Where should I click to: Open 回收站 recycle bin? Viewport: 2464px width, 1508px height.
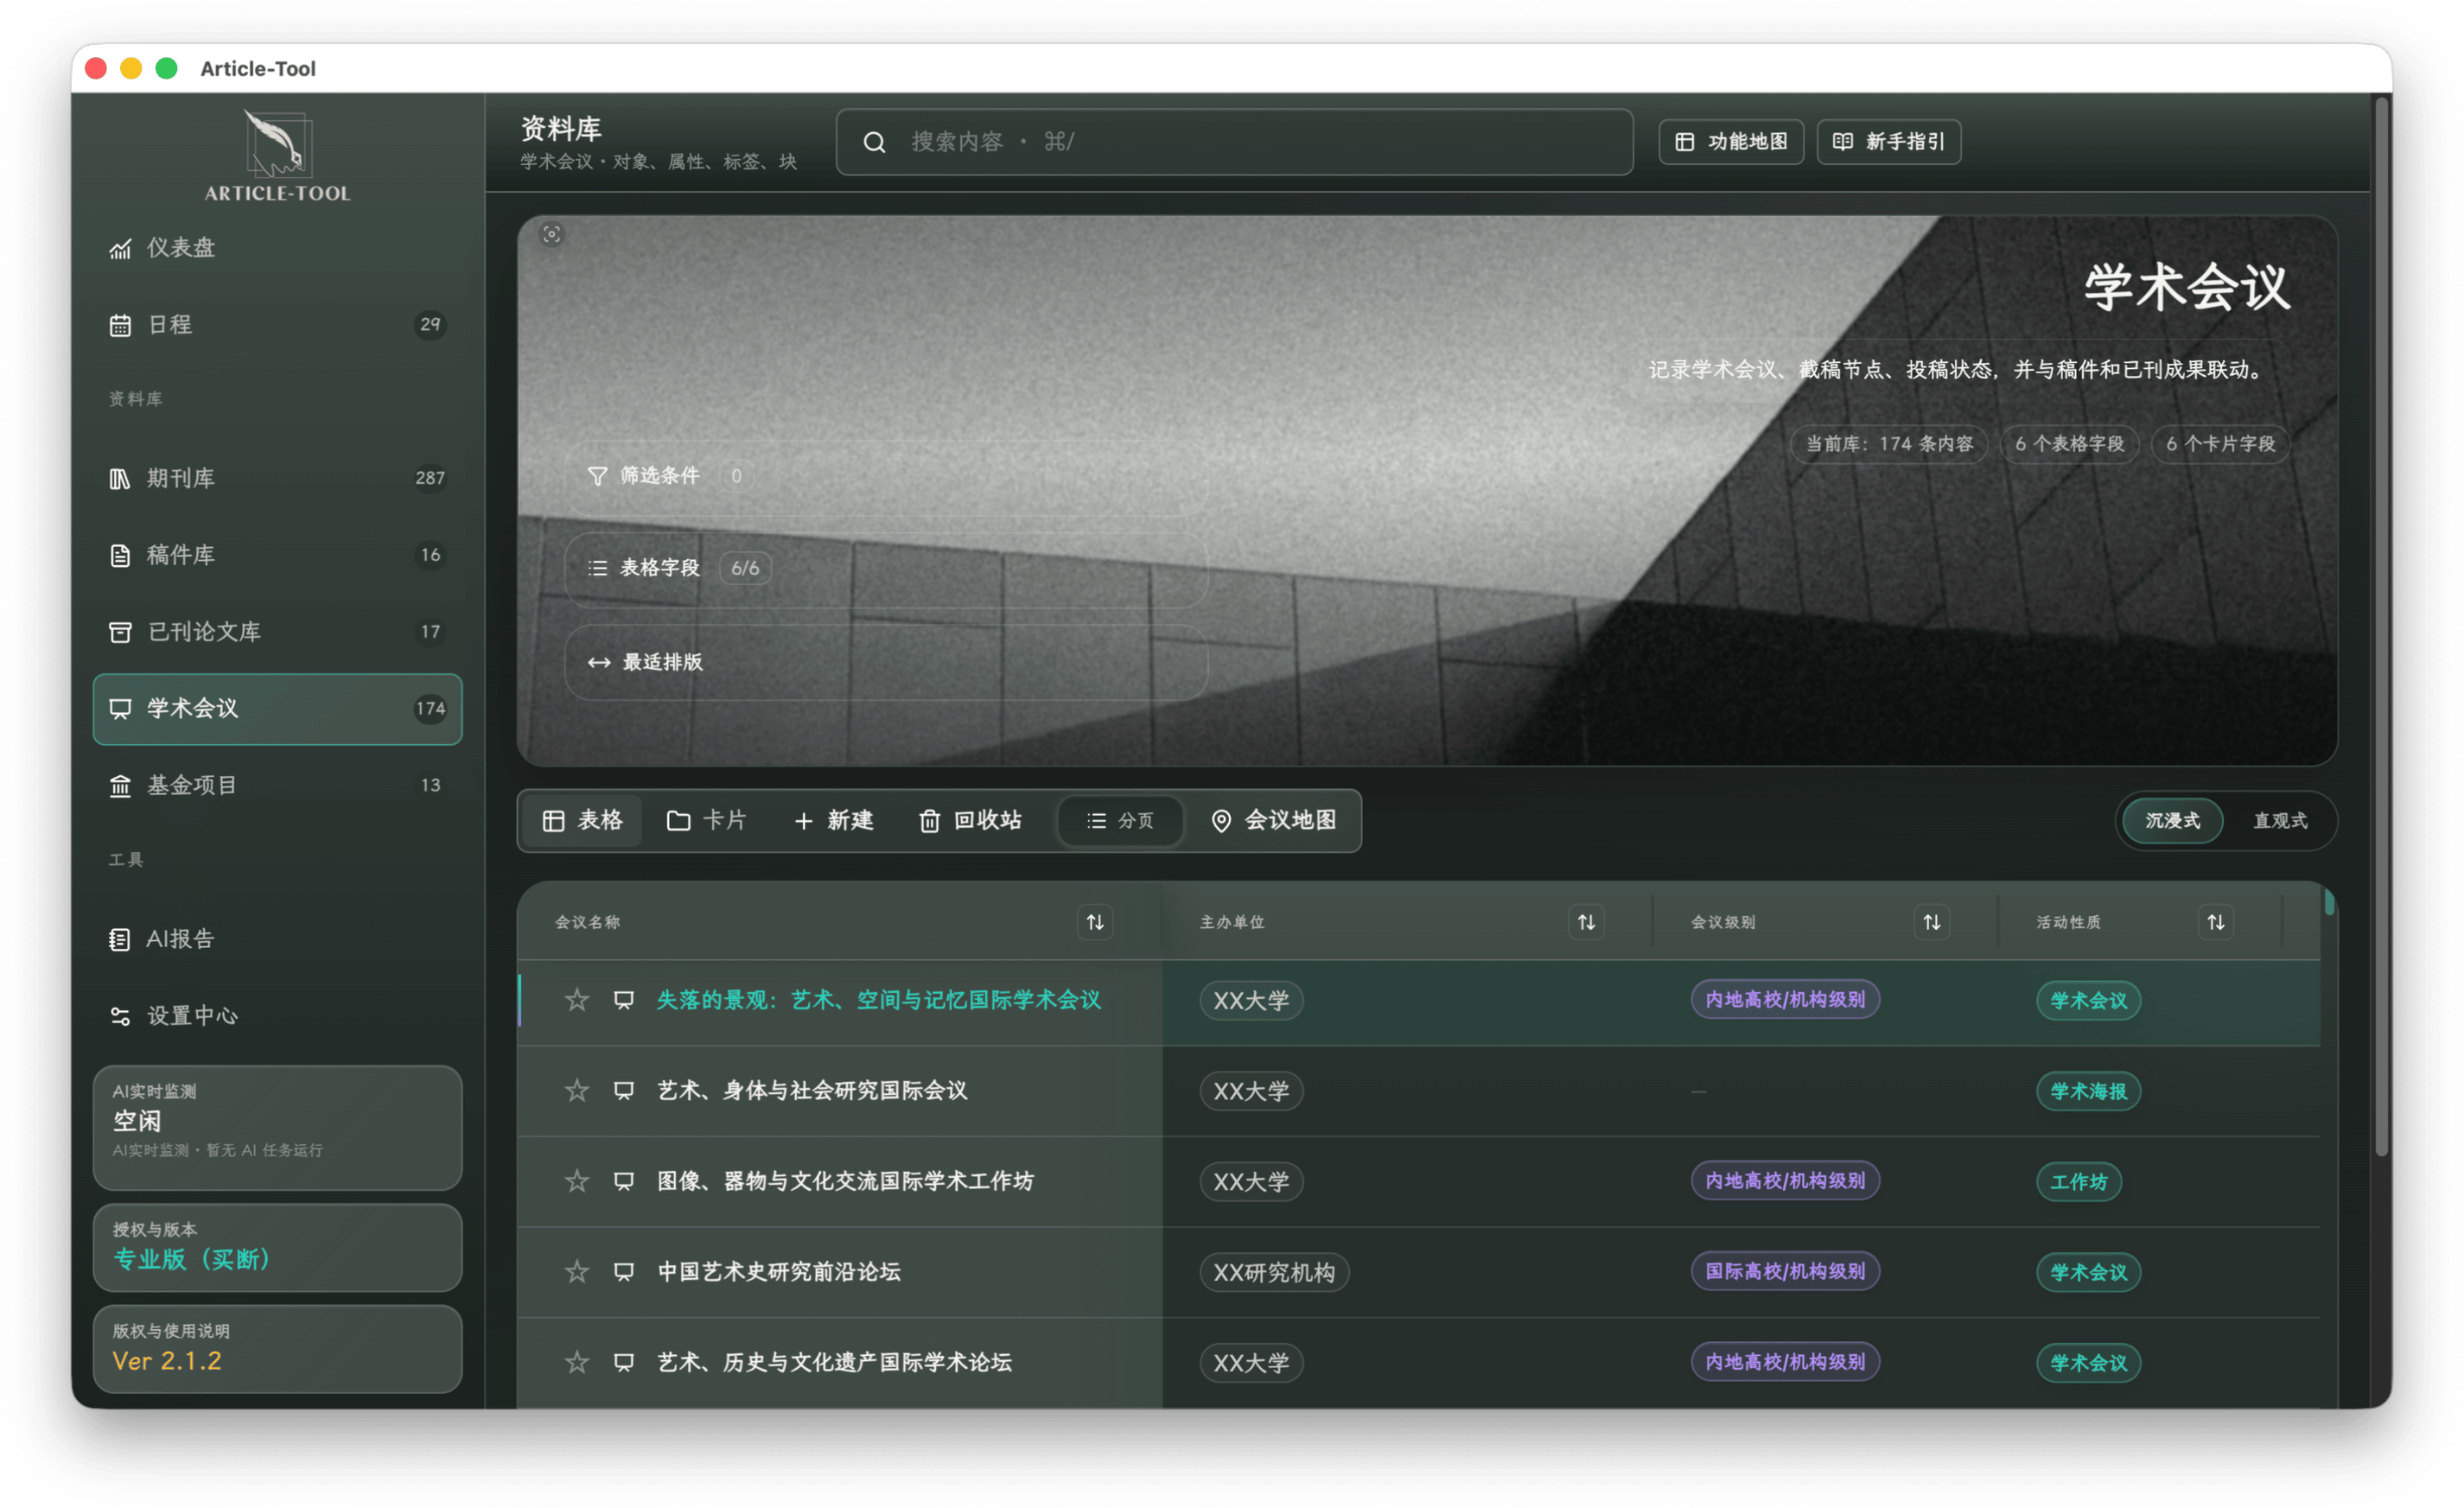pos(970,820)
